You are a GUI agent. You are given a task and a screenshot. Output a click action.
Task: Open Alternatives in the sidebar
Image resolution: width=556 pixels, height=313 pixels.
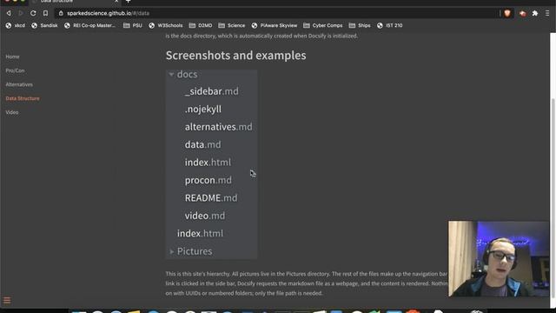(19, 84)
